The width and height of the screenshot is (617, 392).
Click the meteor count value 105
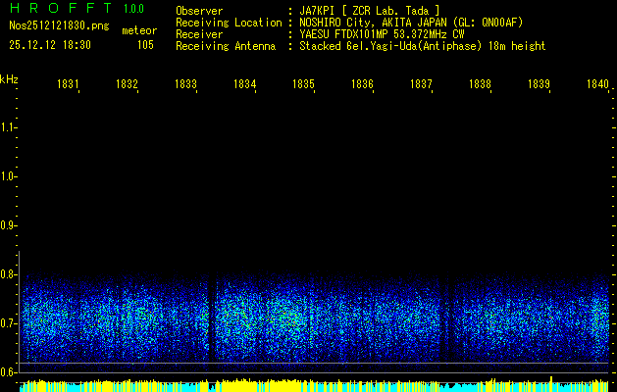pos(145,45)
